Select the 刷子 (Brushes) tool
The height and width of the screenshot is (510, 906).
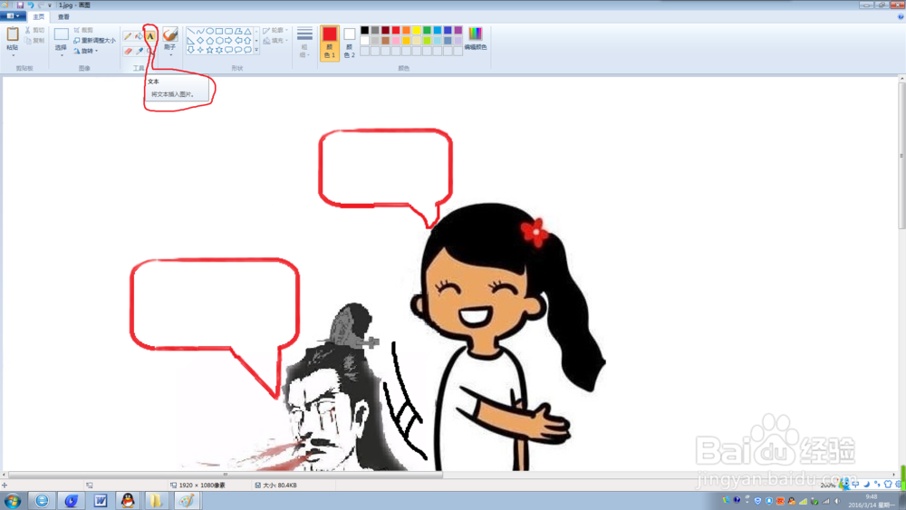170,34
